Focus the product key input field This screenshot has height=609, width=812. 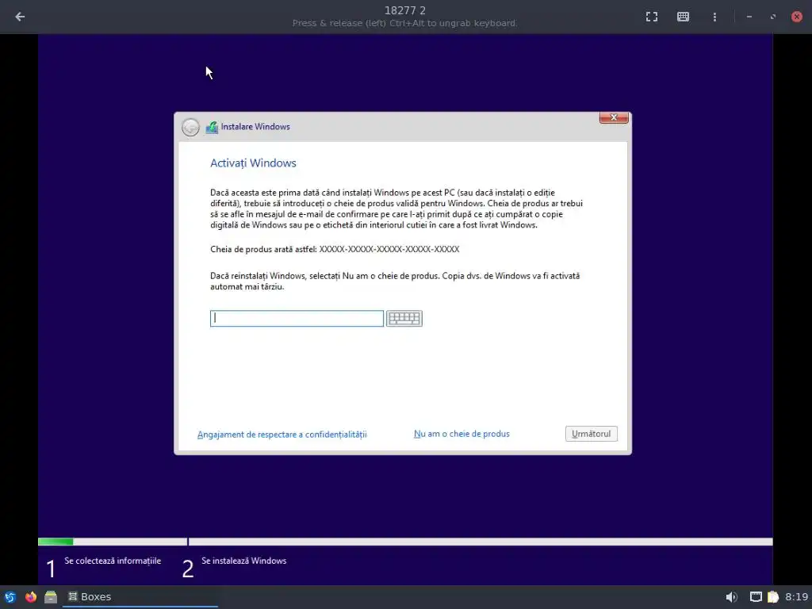tap(297, 318)
